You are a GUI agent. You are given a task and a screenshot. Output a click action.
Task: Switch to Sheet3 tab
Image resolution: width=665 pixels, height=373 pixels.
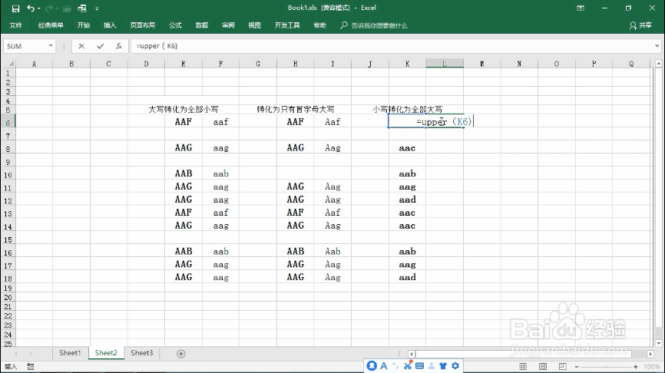click(x=141, y=352)
